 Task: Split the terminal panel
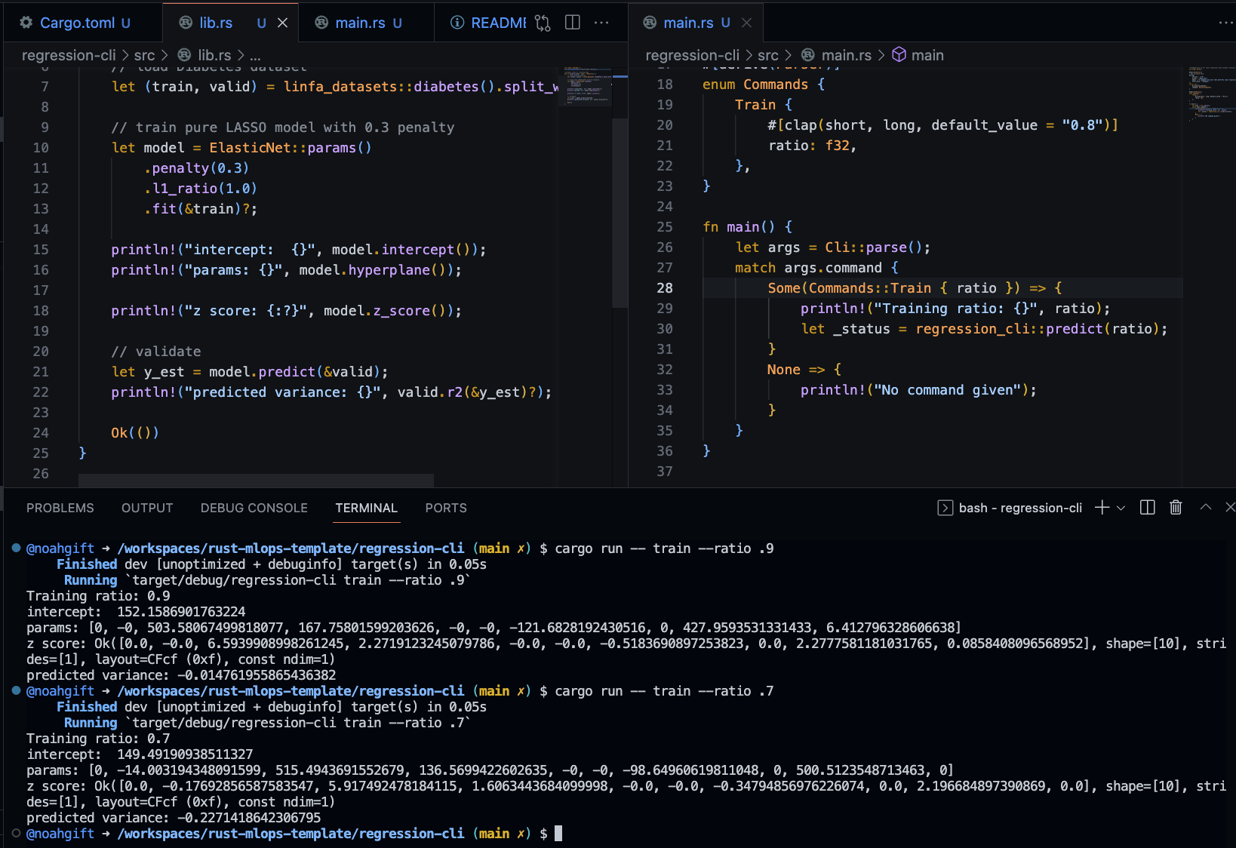coord(1148,508)
